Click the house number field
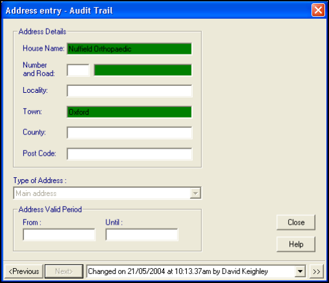This screenshot has width=329, height=283. point(78,70)
